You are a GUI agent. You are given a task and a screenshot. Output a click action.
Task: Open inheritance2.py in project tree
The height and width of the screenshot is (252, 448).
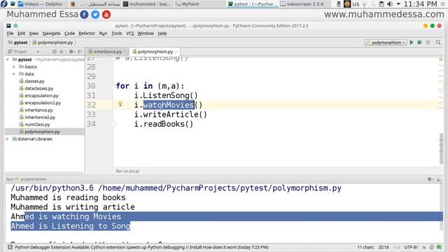click(x=40, y=117)
